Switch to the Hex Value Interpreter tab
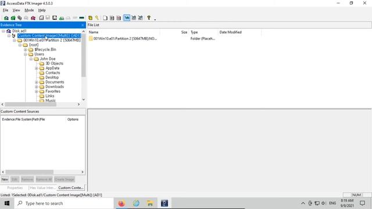This screenshot has height=209, width=372. [x=42, y=188]
